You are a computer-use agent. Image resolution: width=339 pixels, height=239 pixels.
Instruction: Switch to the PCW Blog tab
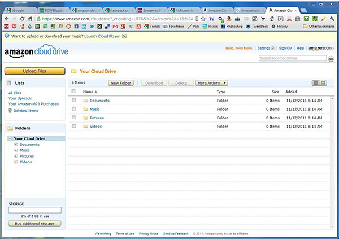click(x=53, y=10)
